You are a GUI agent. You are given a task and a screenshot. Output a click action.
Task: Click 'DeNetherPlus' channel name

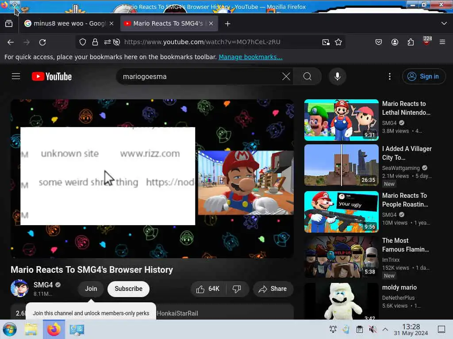point(399,298)
